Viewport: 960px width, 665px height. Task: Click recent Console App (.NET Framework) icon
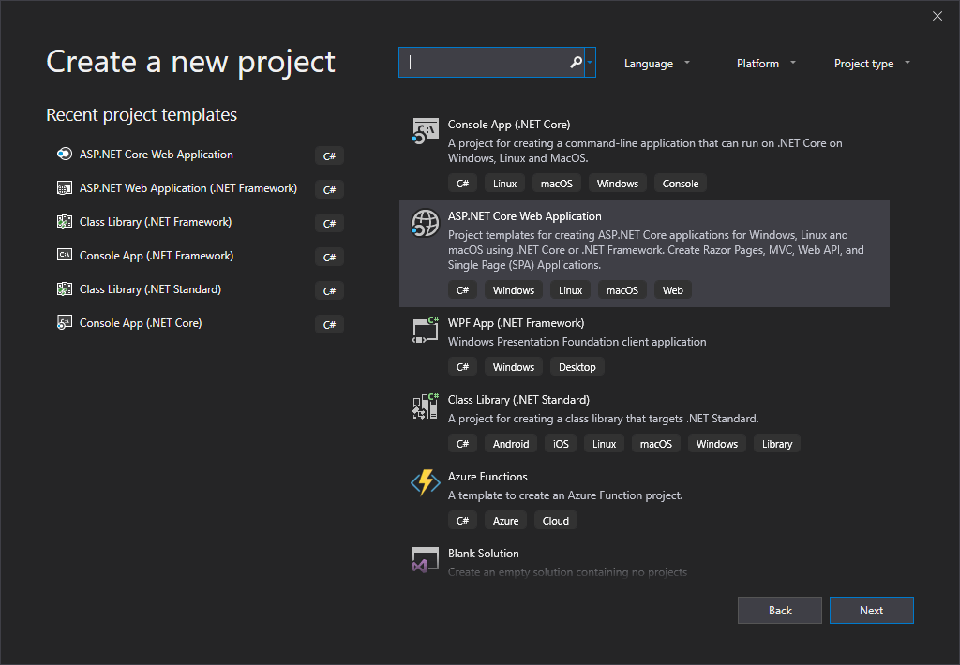pos(65,255)
